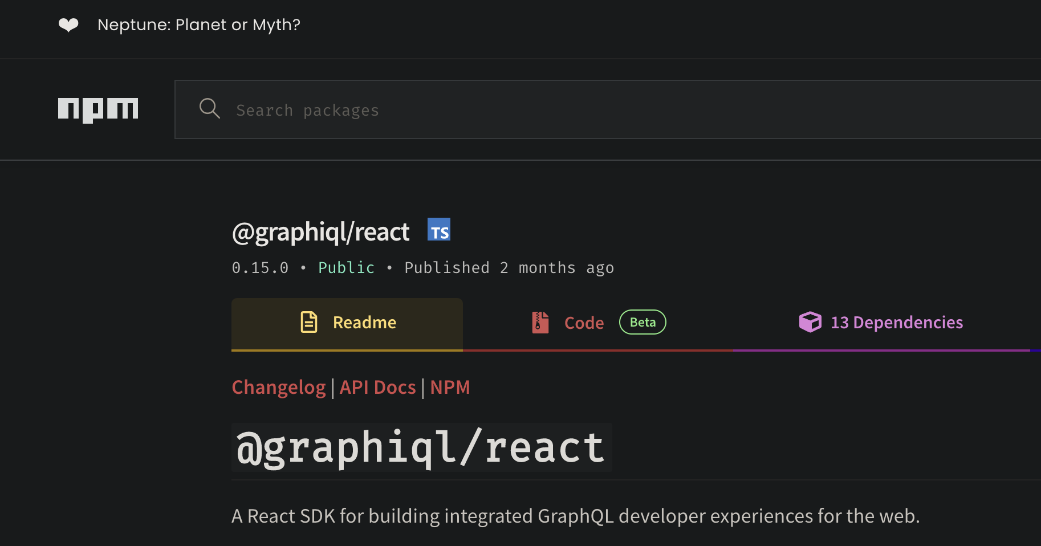Click the NPM link under the tabs
The width and height of the screenshot is (1041, 546).
pyautogui.click(x=450, y=387)
